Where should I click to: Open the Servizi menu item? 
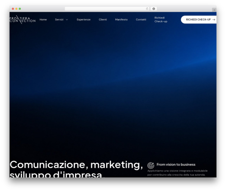(x=59, y=19)
